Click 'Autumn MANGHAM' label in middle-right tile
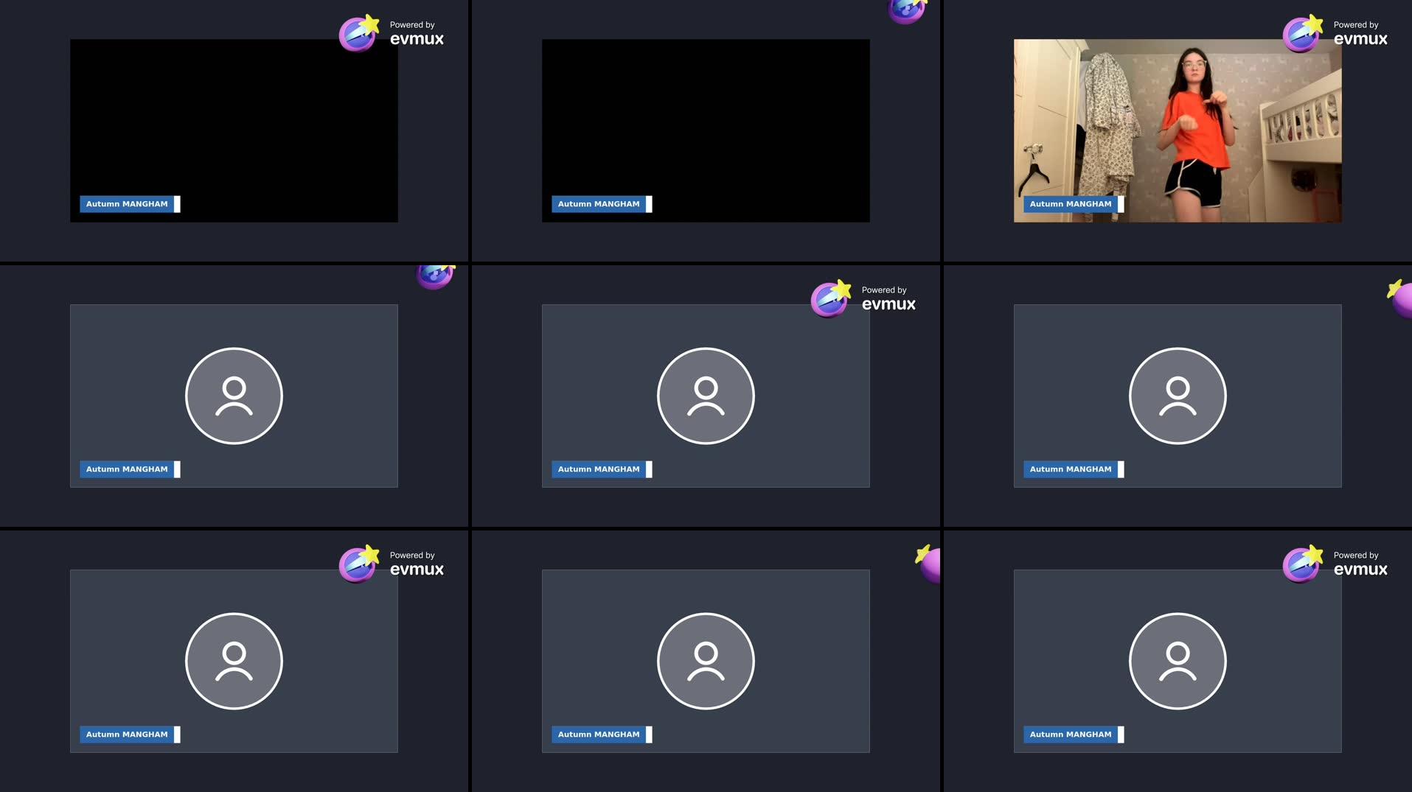Image resolution: width=1412 pixels, height=792 pixels. click(1074, 469)
